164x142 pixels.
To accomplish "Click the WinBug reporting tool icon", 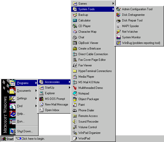I will [118, 43].
